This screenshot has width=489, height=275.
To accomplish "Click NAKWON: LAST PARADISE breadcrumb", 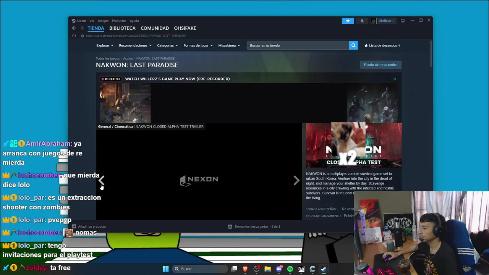I will click(x=155, y=58).
